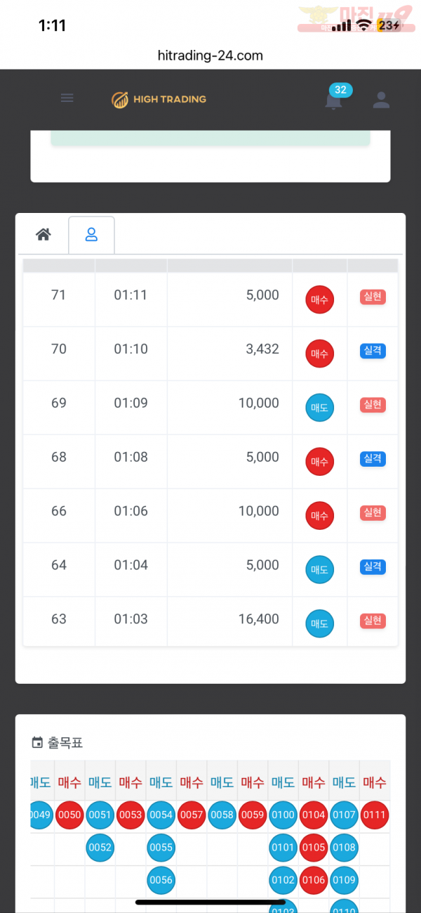
Task: Click red 매수 circle in row 71
Action: click(x=319, y=299)
